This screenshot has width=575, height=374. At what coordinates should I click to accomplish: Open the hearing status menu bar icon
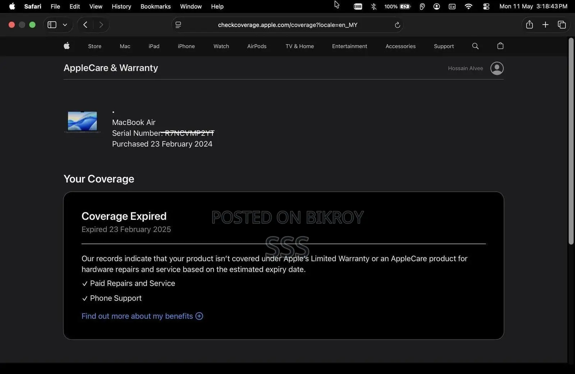pos(422,6)
